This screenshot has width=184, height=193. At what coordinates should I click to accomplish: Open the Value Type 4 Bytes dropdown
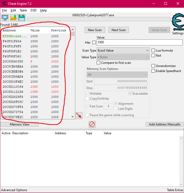pyautogui.click(x=123, y=57)
